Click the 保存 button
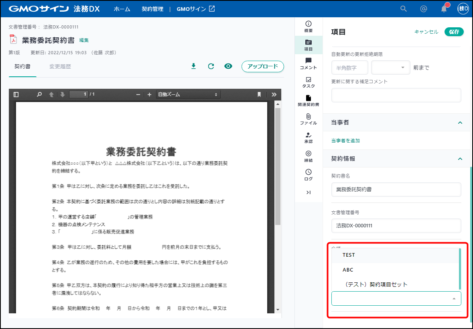473x329 pixels. [x=454, y=32]
